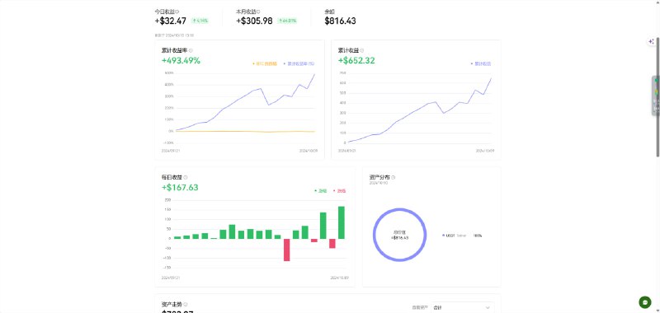Click the info icon beside 资产分布

coord(394,177)
